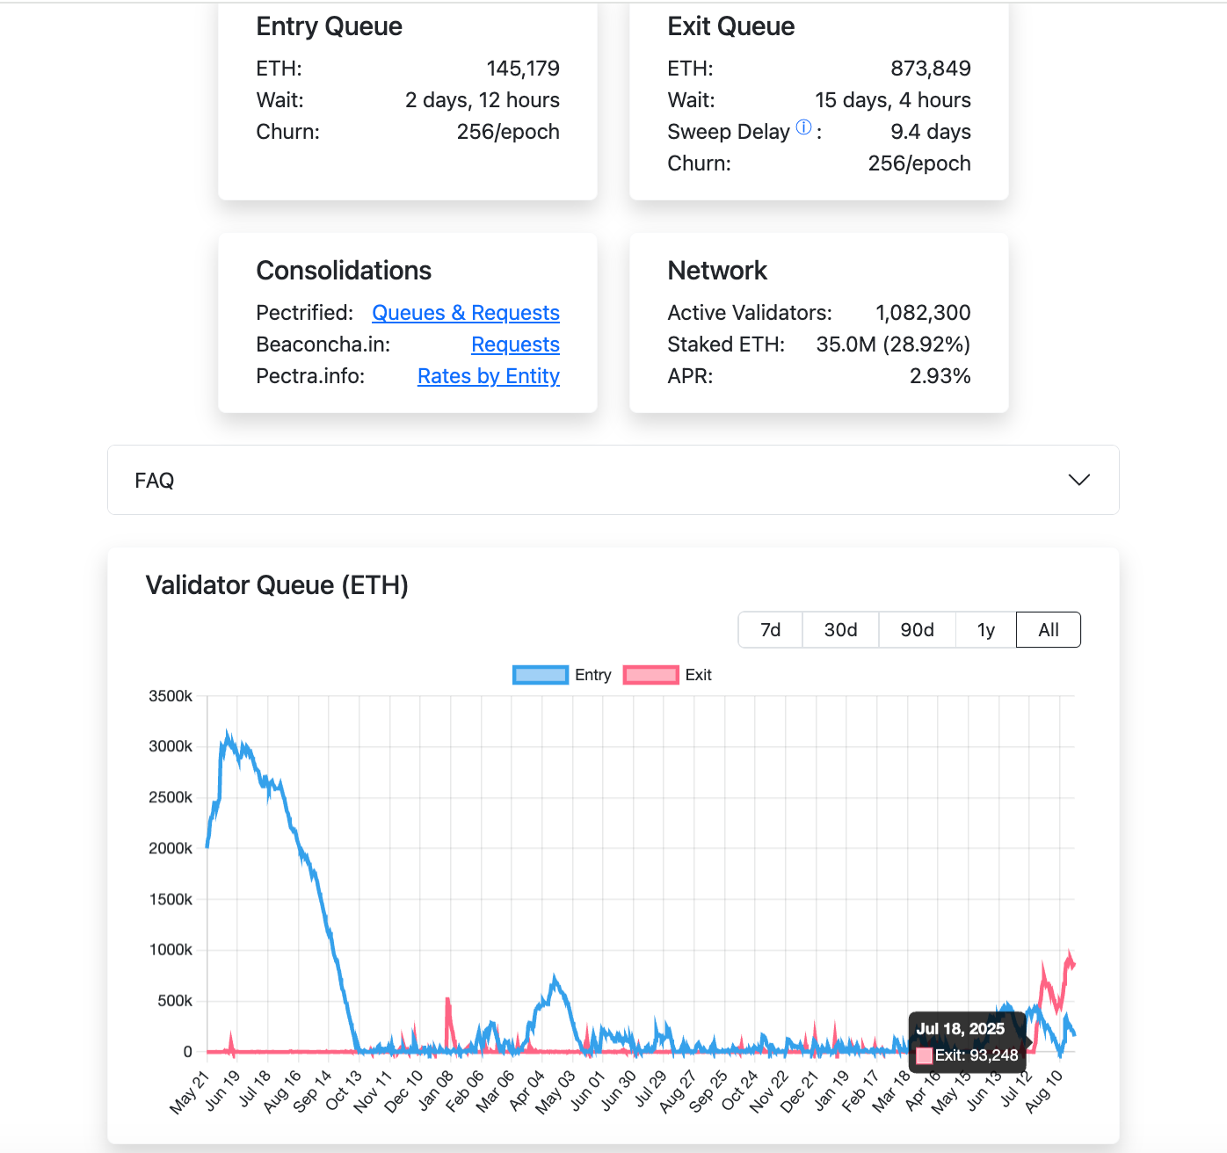This screenshot has width=1227, height=1153.
Task: Open the FAQ info panel icon area
Action: coord(1078,480)
